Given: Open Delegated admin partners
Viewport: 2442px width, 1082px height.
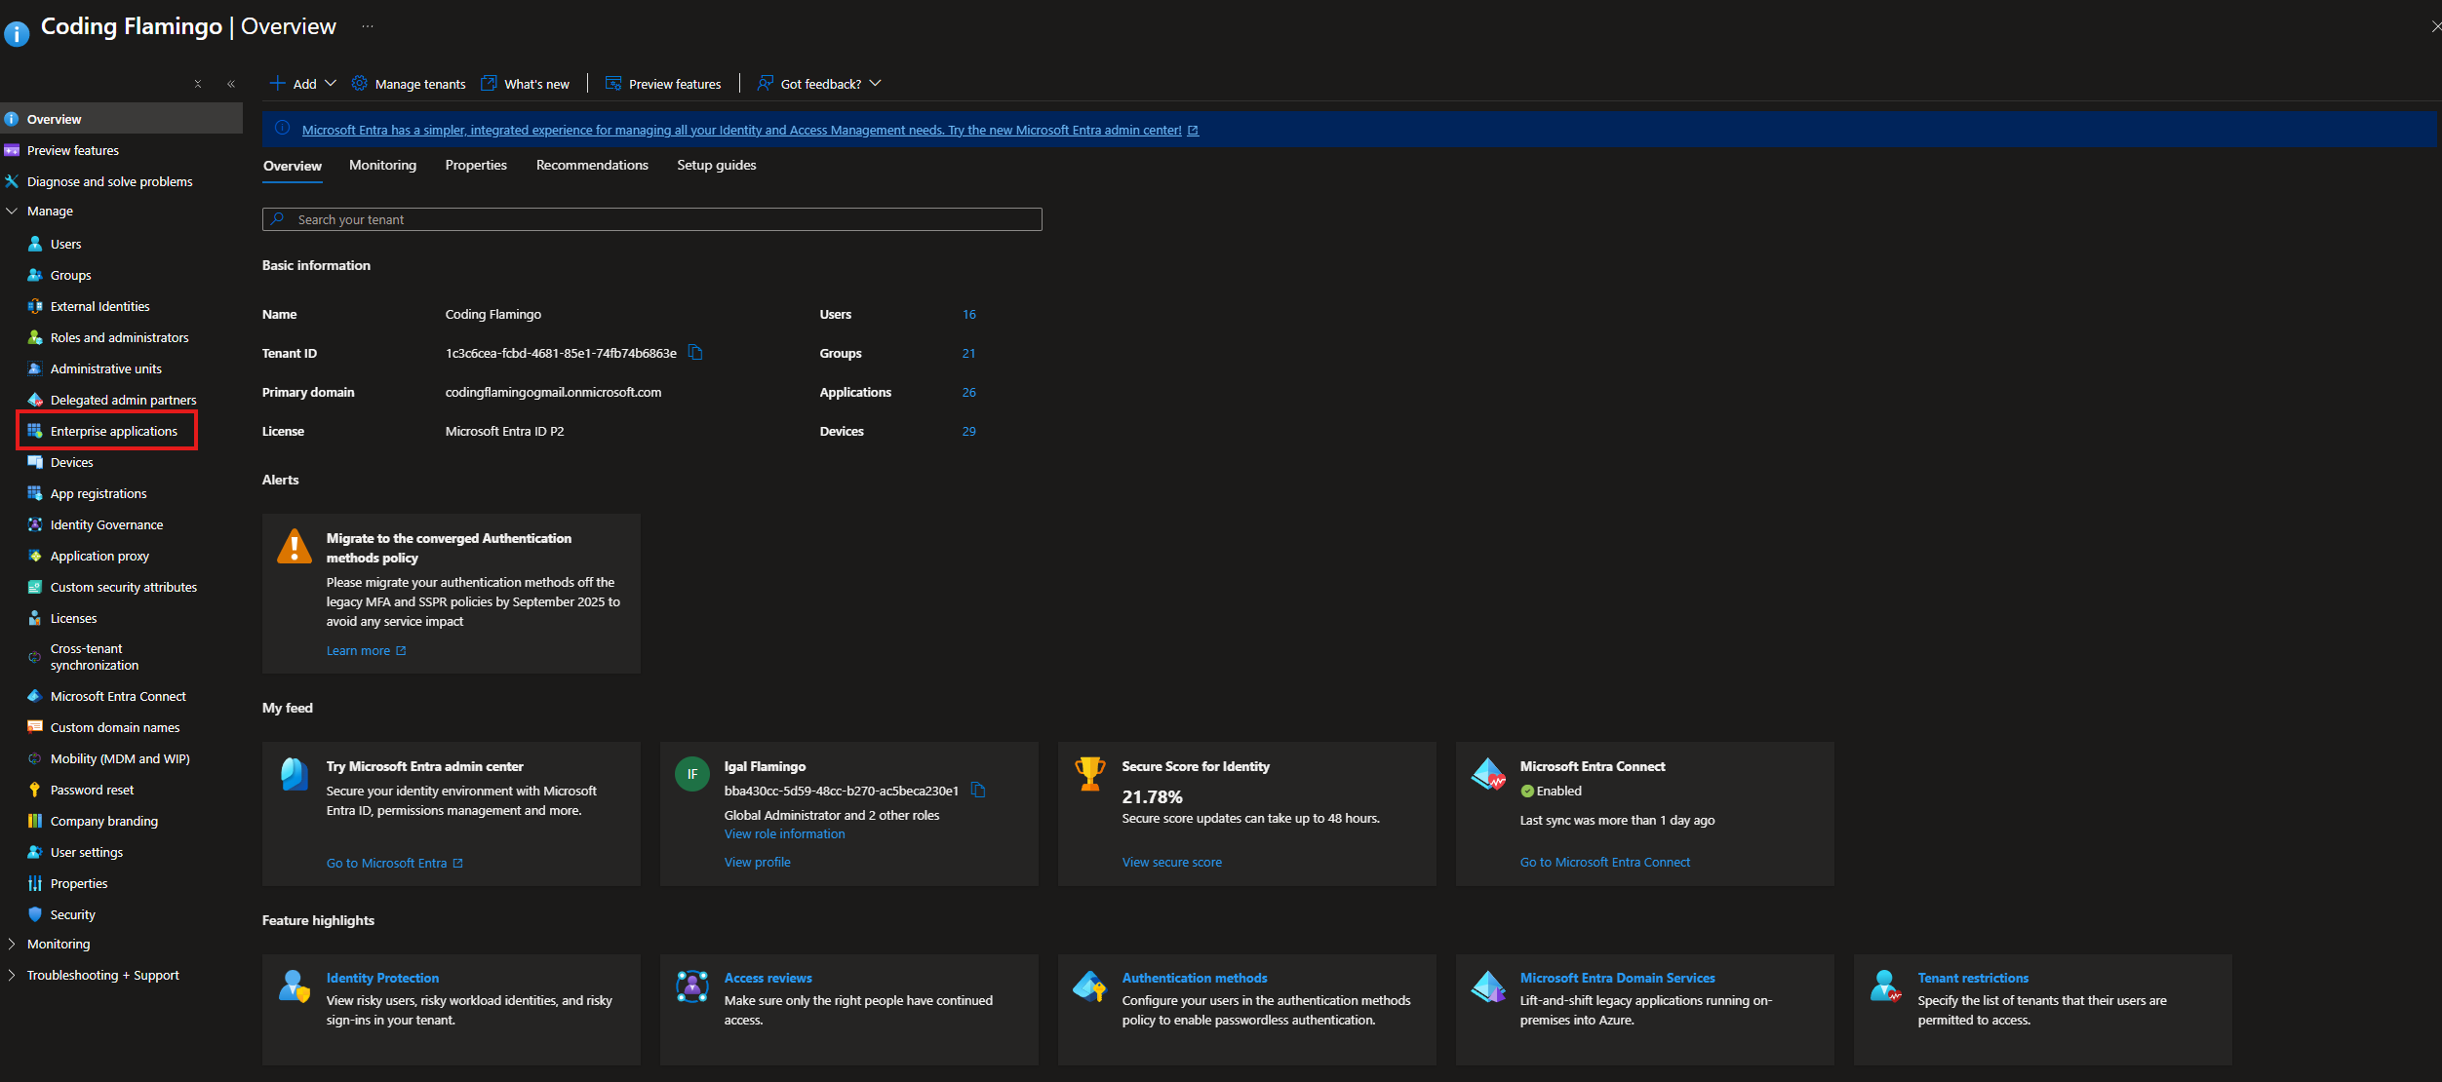Looking at the screenshot, I should 123,400.
